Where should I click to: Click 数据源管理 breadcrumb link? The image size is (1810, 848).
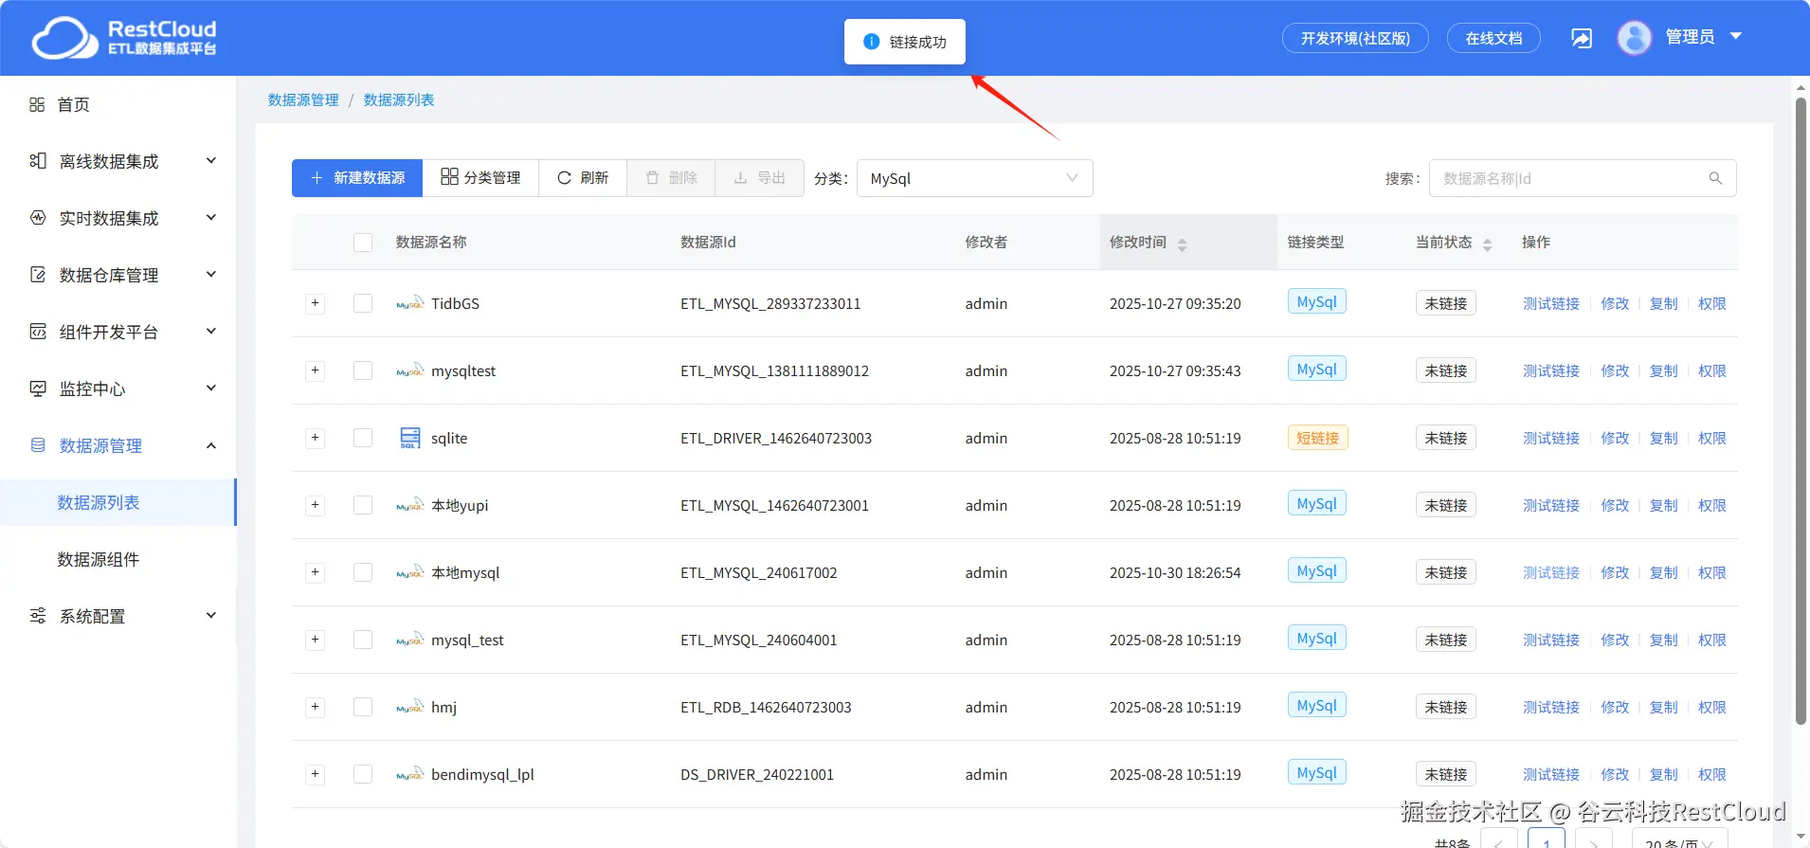click(303, 99)
